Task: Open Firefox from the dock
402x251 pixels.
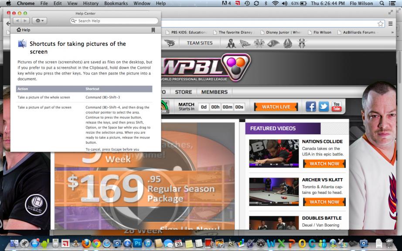Action: 86,243
